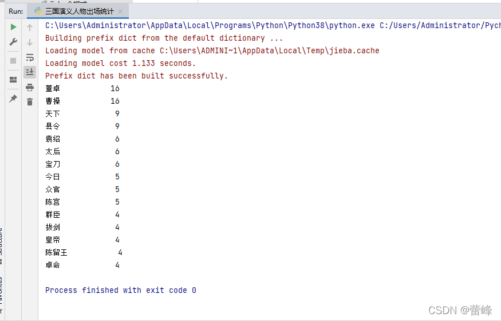Click 'Loading model cost 1.133 seconds.' line

point(120,63)
